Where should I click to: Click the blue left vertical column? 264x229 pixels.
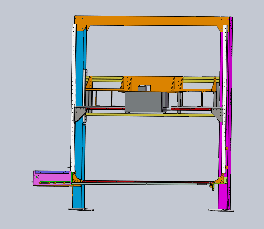click(80, 146)
